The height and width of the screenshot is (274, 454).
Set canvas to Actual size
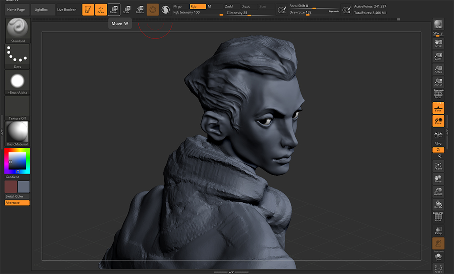tap(438, 69)
